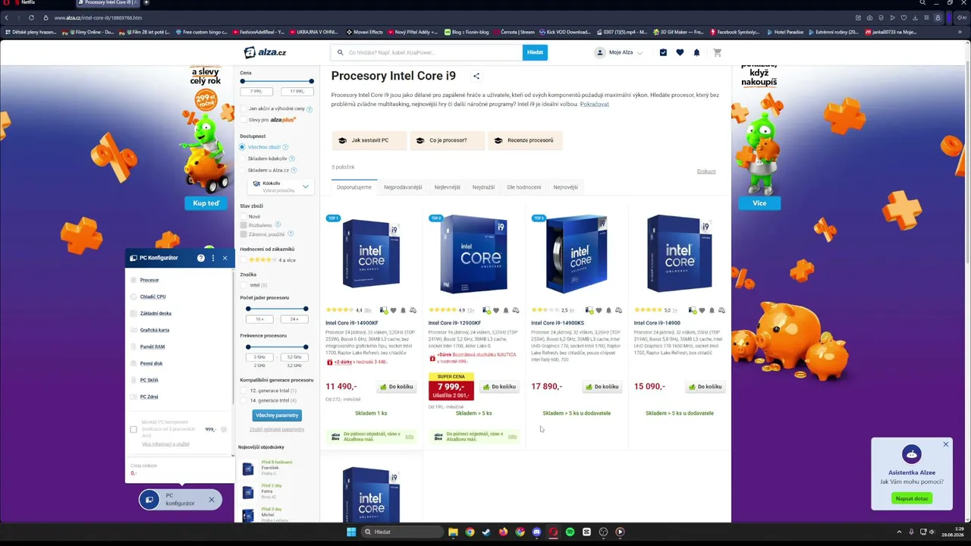Open the PC konfigurátor floating round icon

tap(149, 500)
